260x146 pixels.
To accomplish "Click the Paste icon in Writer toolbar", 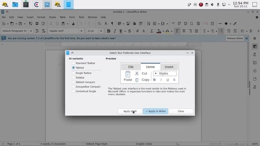I will [63, 24].
